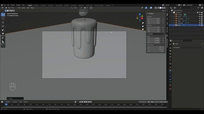Select the Annotate tool
The width and height of the screenshot is (204, 114).
(x=3, y=38)
